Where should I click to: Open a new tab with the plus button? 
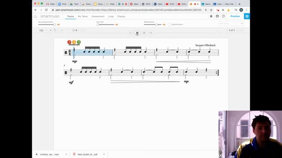pyautogui.click(x=239, y=4)
